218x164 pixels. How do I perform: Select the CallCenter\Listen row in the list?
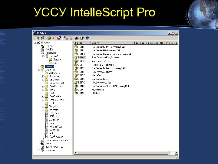pos(101,79)
